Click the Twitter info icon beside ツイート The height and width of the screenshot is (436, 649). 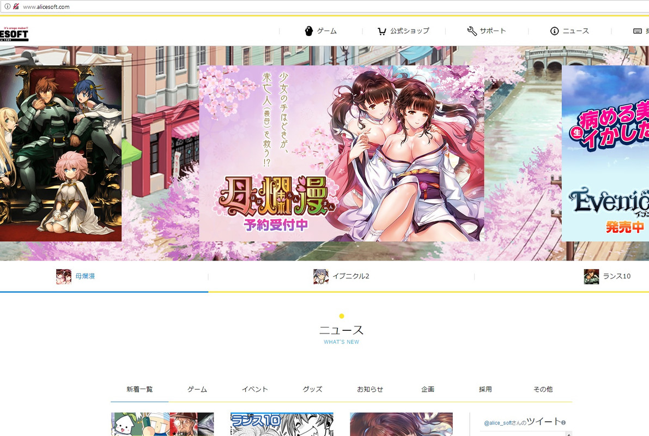563,422
